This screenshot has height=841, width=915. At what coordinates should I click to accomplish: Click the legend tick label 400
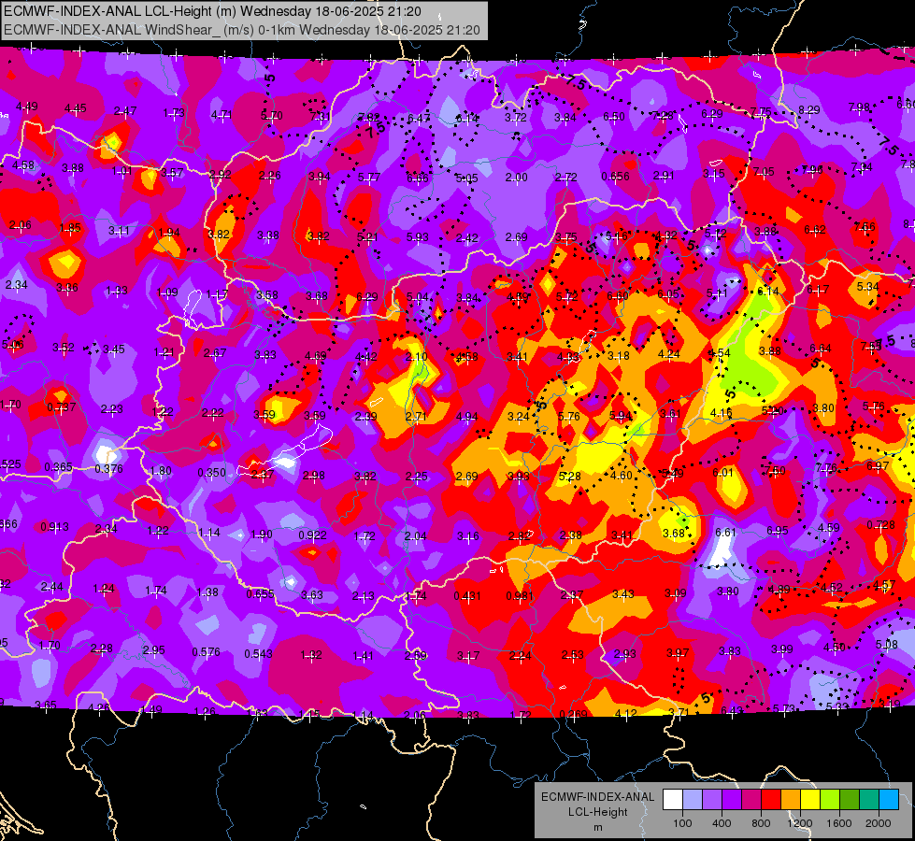[x=722, y=823]
